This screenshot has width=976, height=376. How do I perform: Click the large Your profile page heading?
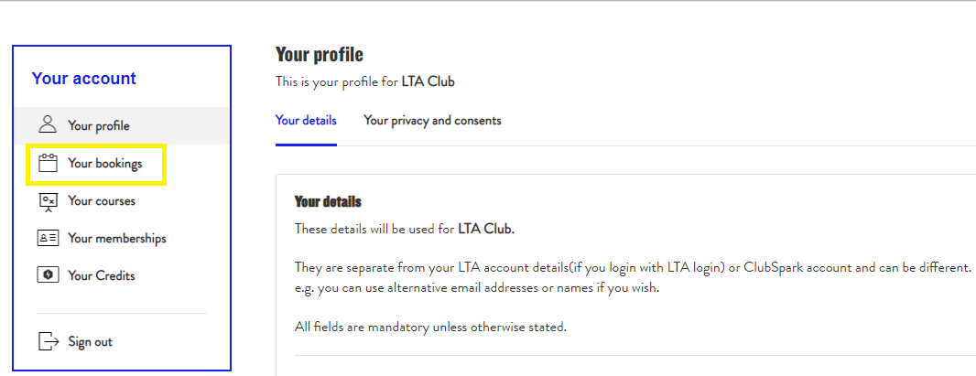pyautogui.click(x=320, y=55)
